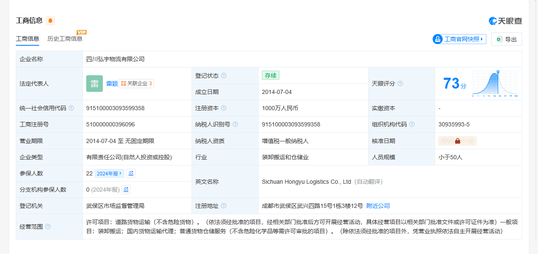
Task: Select registration number 510000000396096
Action: click(x=110, y=124)
